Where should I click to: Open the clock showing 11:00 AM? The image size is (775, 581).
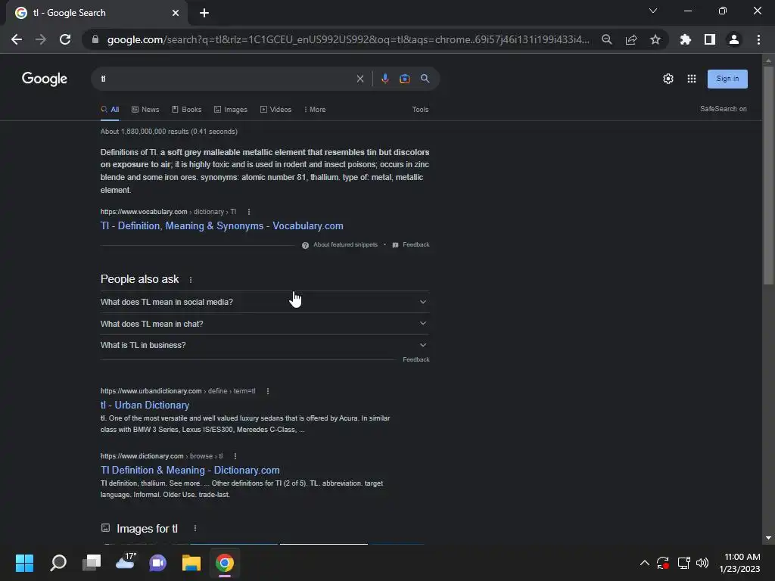tap(740, 563)
